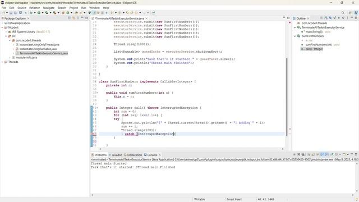Open the New Console View dropdown

point(348,154)
